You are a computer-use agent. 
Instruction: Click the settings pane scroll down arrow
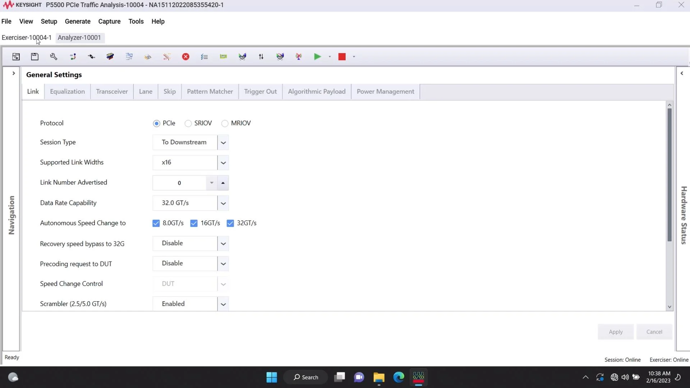(670, 307)
